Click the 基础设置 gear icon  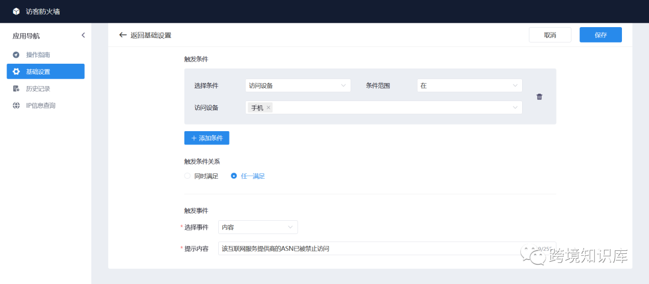coord(16,72)
